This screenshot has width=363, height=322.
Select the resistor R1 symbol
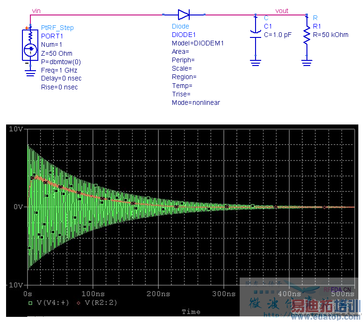pos(307,35)
